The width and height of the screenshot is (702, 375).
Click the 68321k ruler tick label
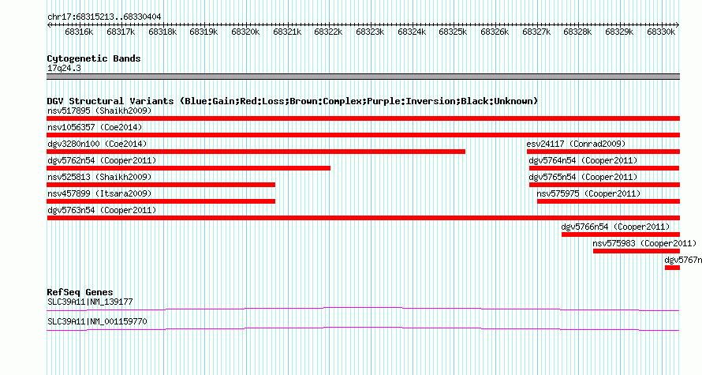[287, 32]
